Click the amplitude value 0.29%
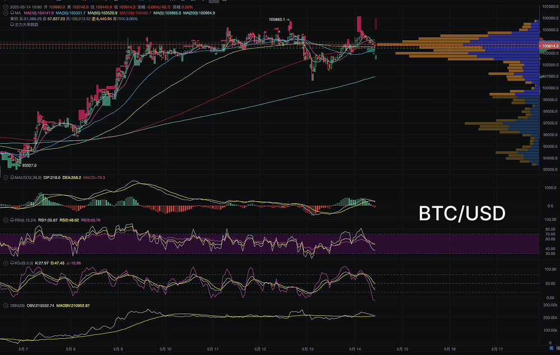Screen dimensions: 560x355 (x=187, y=7)
